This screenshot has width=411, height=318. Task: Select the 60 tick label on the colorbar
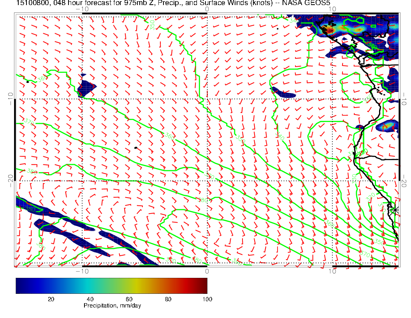click(x=129, y=299)
